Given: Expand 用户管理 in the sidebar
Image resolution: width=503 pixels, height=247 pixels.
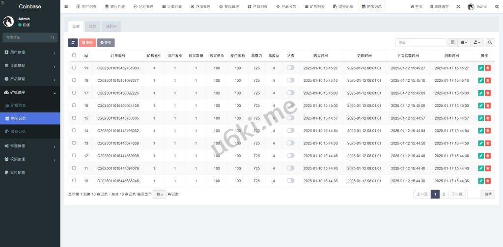Looking at the screenshot, I should [x=29, y=52].
